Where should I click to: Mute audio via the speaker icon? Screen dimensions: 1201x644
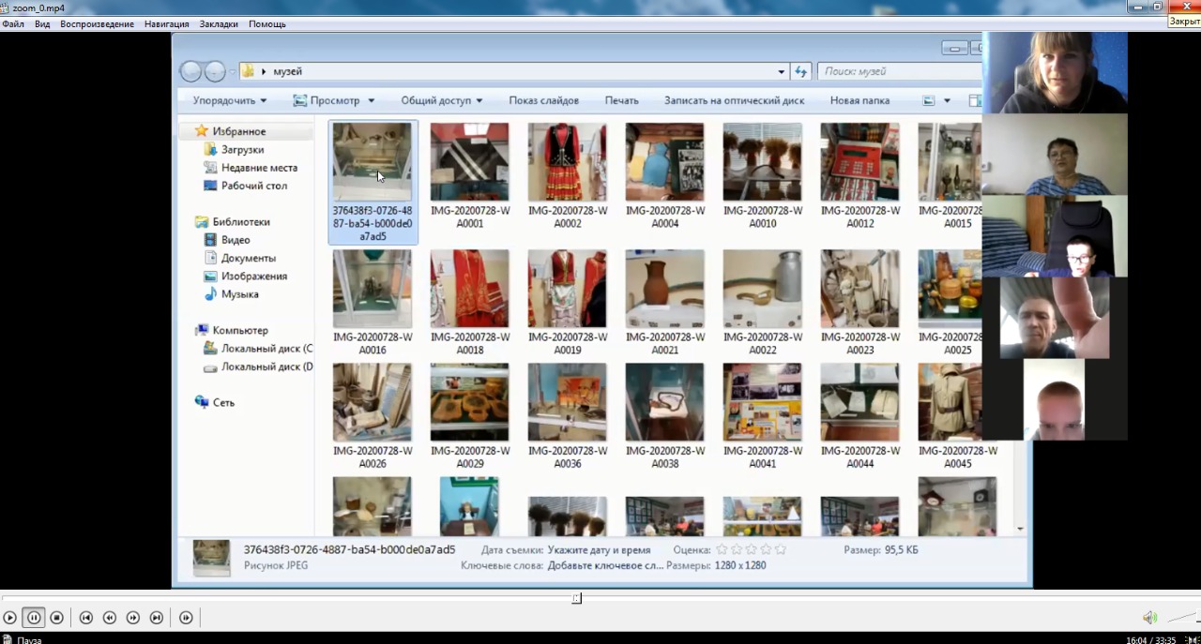[x=1149, y=618]
